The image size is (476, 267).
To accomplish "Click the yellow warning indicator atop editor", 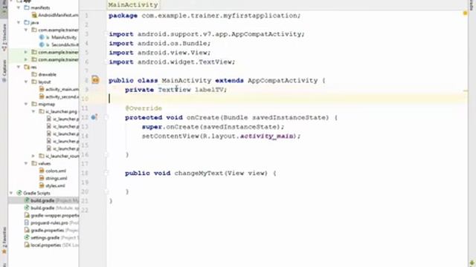I will [x=465, y=13].
